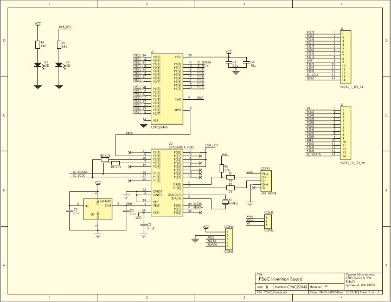Click the USB_LED net label above R7
The height and width of the screenshot is (302, 391).
[x=65, y=27]
